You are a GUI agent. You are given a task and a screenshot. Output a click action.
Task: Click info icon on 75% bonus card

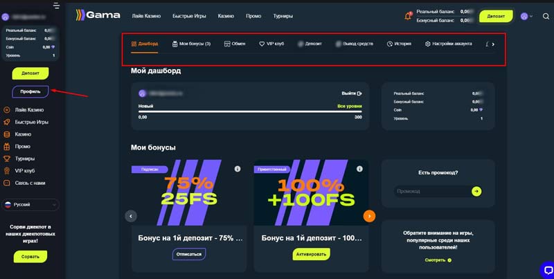[237, 168]
